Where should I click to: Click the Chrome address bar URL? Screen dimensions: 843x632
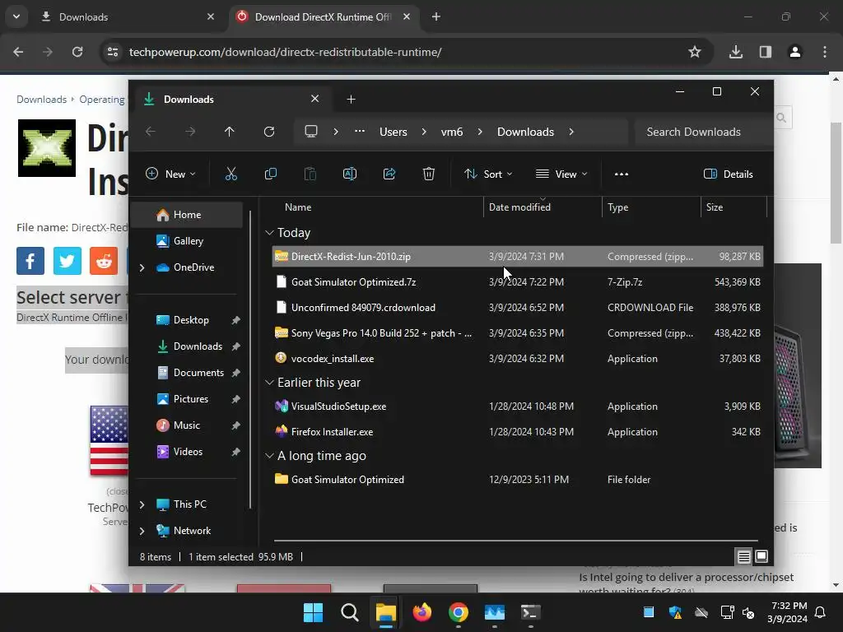(x=285, y=52)
